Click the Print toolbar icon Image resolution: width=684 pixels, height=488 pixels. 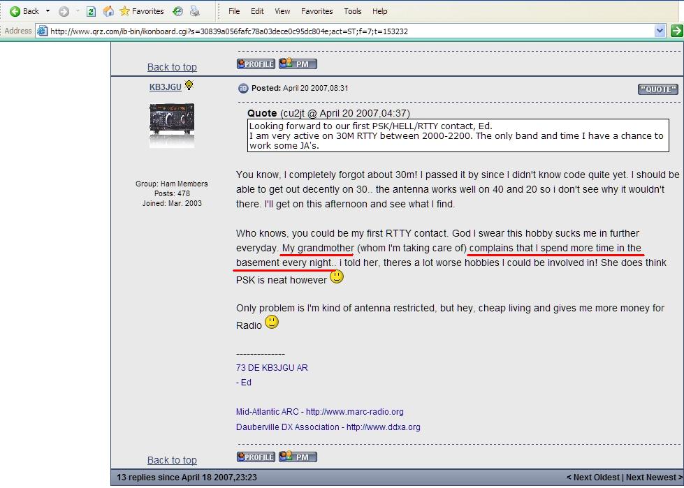[194, 11]
